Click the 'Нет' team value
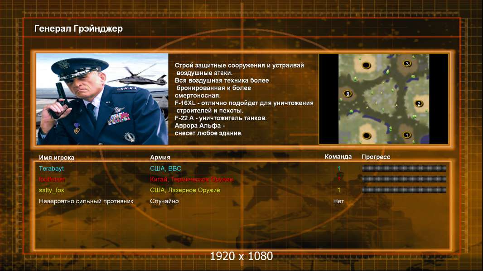This screenshot has height=271, width=483. (x=338, y=201)
